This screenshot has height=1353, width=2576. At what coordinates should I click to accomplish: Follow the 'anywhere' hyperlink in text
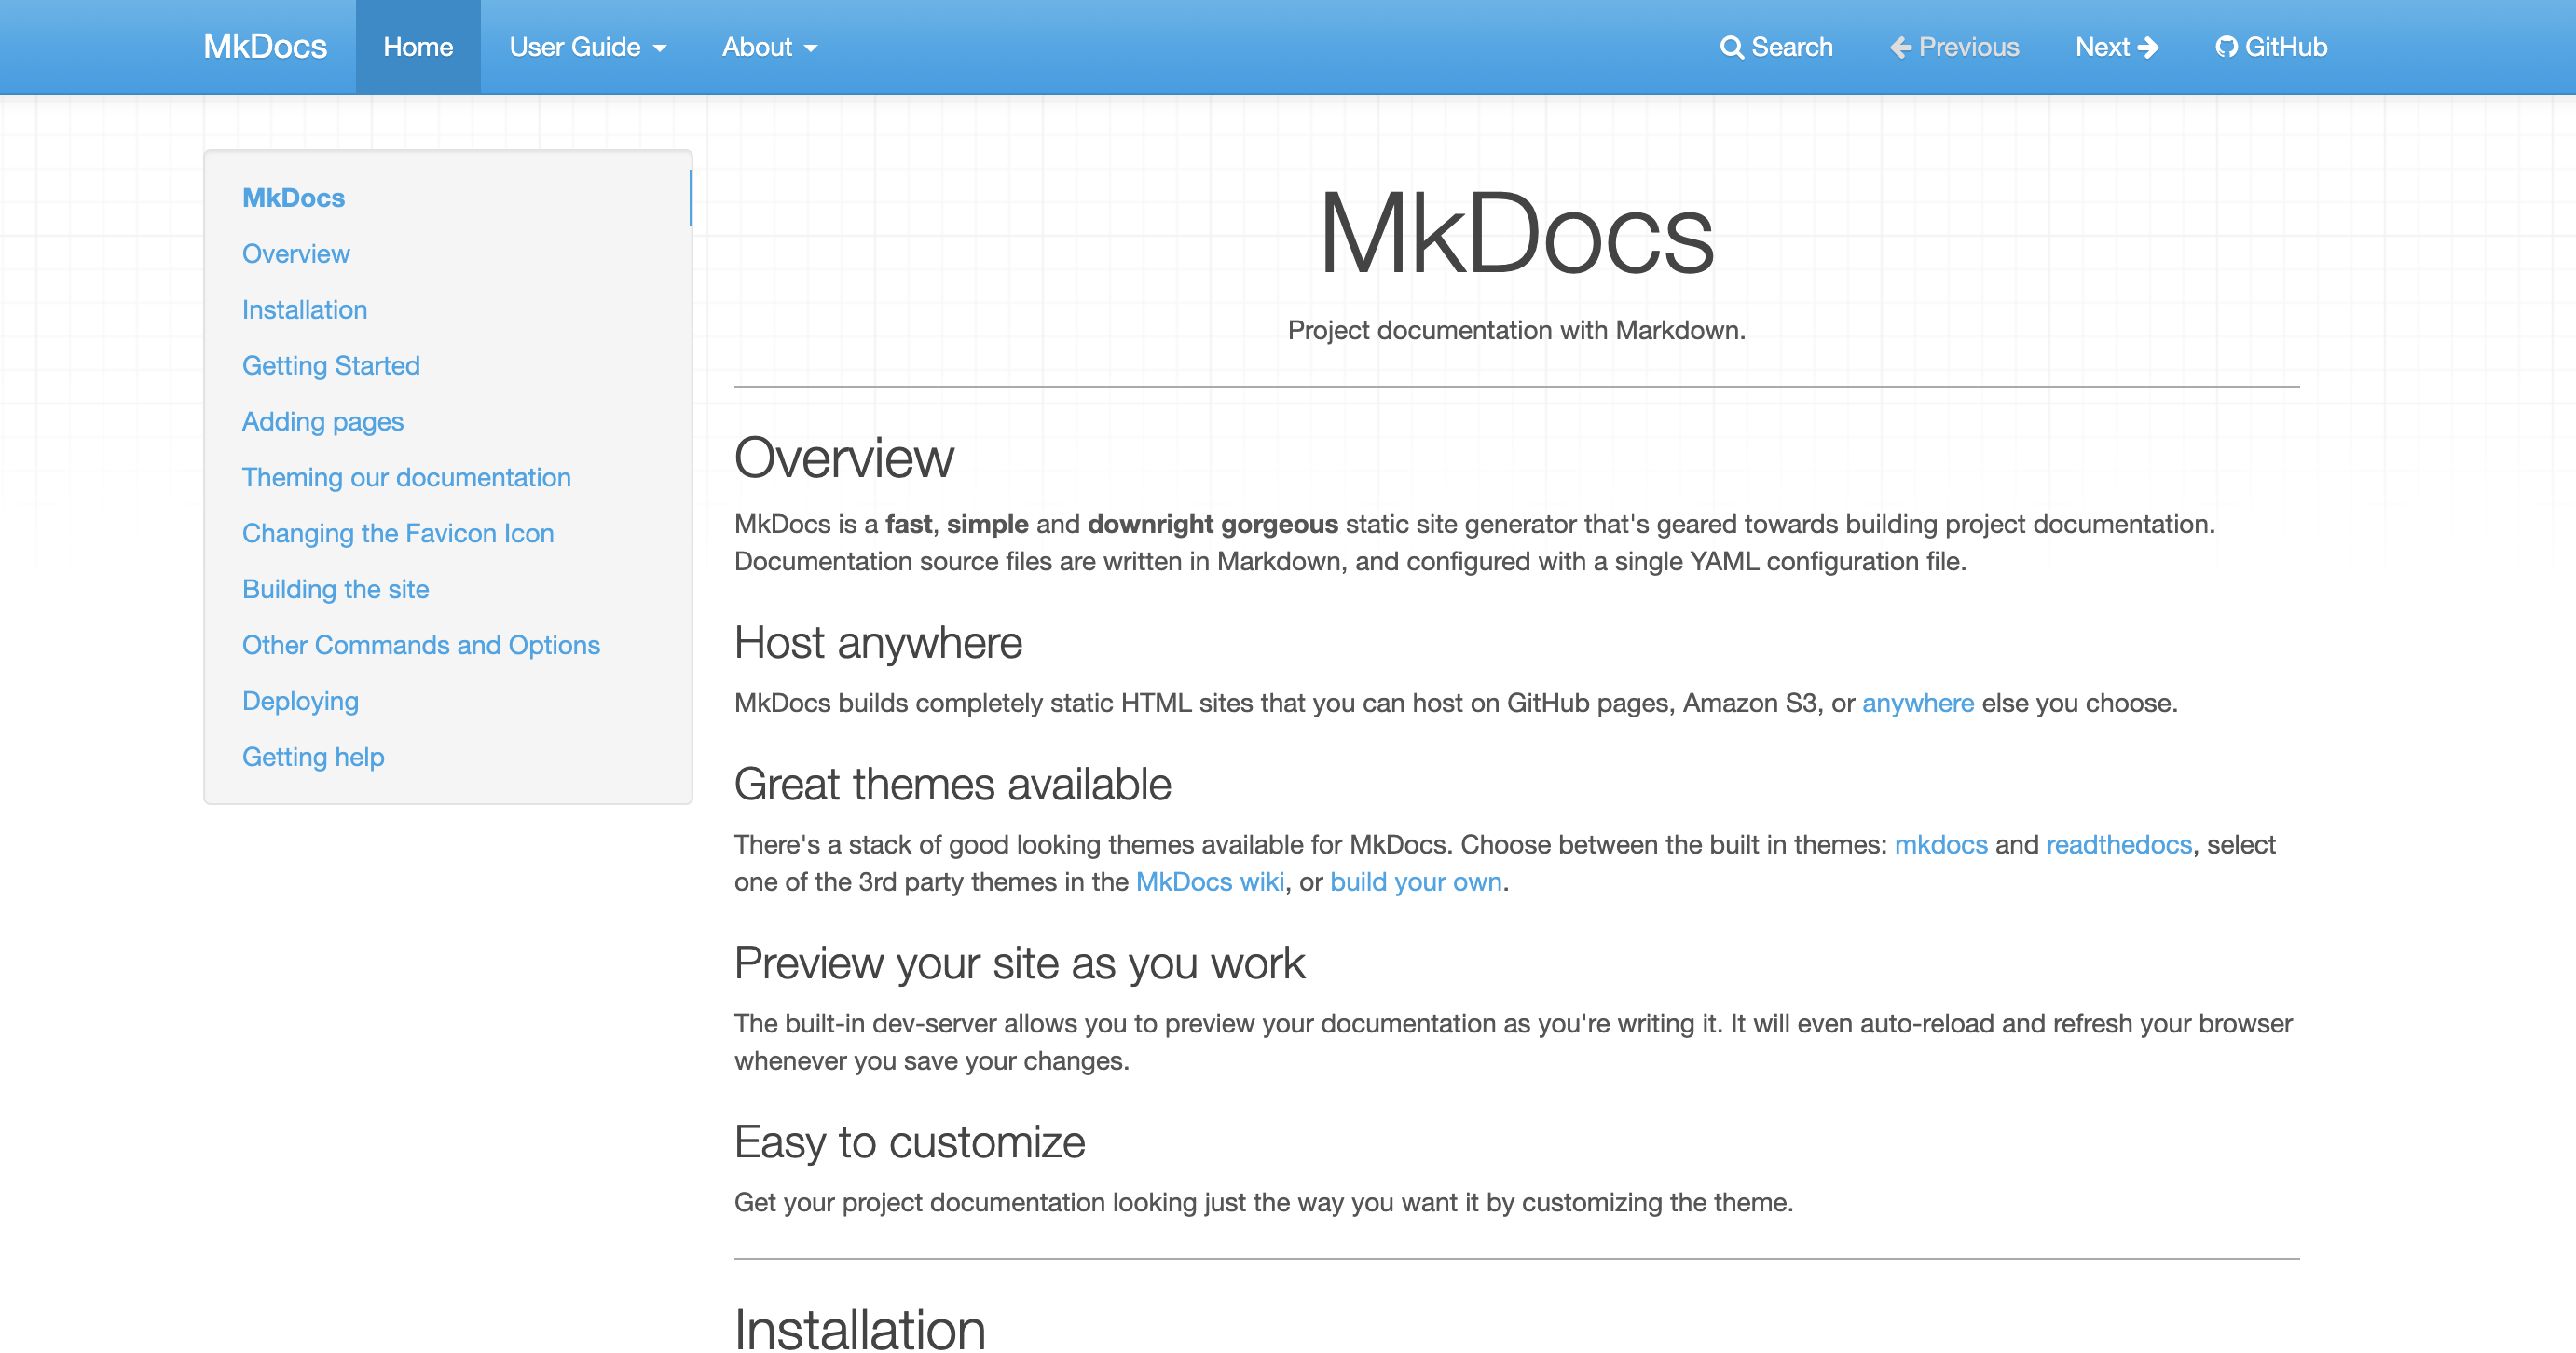coord(1917,704)
